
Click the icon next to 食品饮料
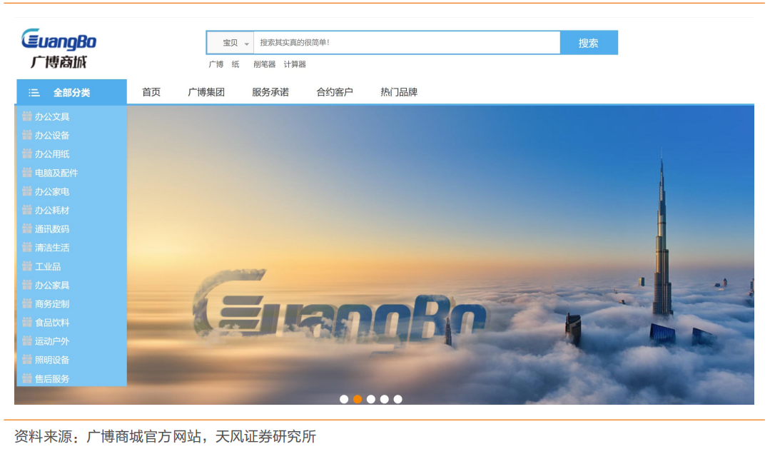click(x=27, y=322)
